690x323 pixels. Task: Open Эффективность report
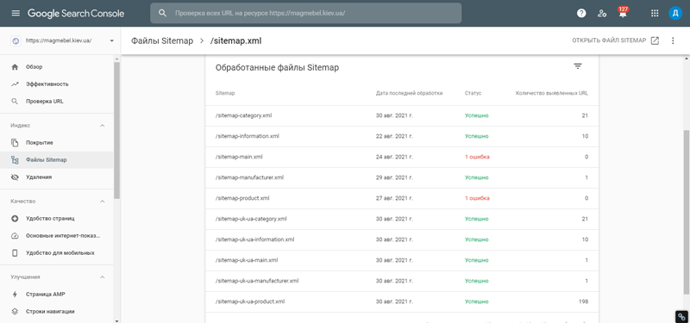pos(56,84)
